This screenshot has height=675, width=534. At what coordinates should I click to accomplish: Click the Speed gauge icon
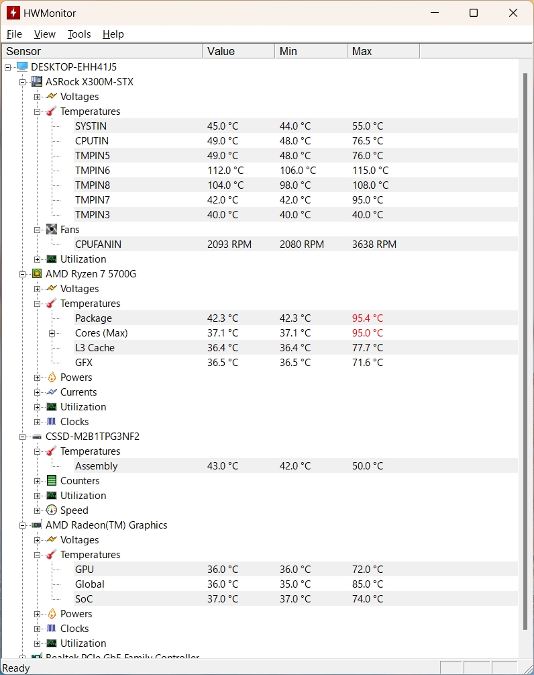point(52,510)
